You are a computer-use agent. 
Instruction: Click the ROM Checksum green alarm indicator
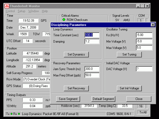coord(64,20)
